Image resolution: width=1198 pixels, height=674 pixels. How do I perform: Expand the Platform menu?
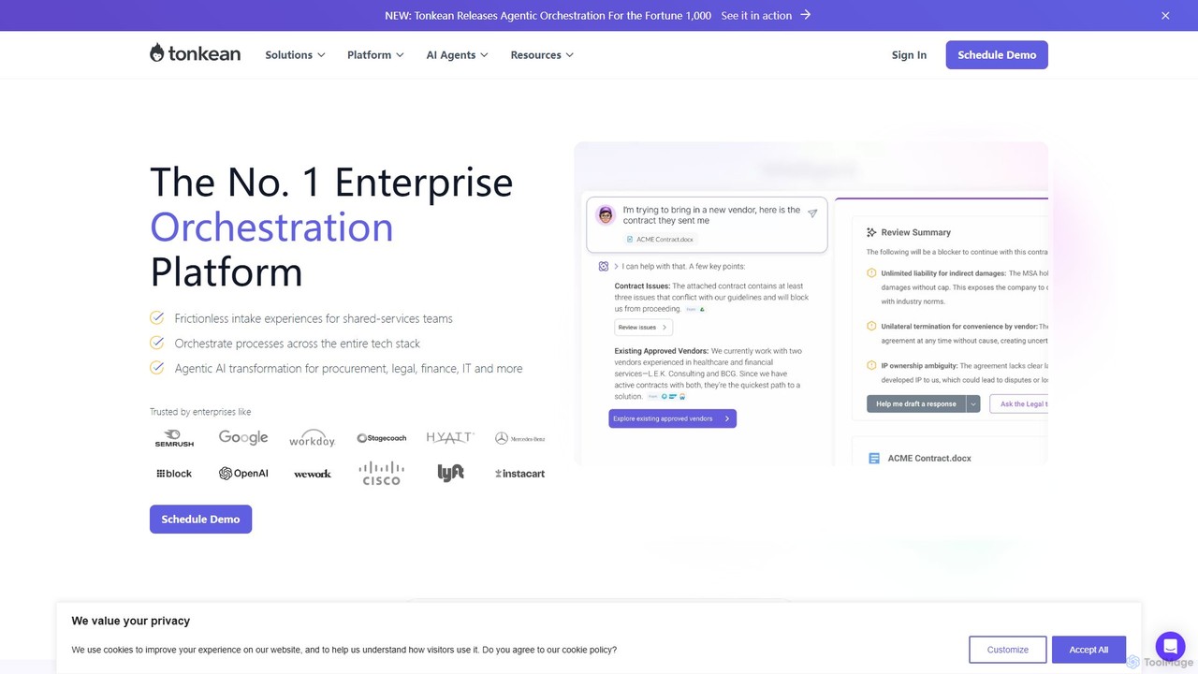[x=375, y=55]
